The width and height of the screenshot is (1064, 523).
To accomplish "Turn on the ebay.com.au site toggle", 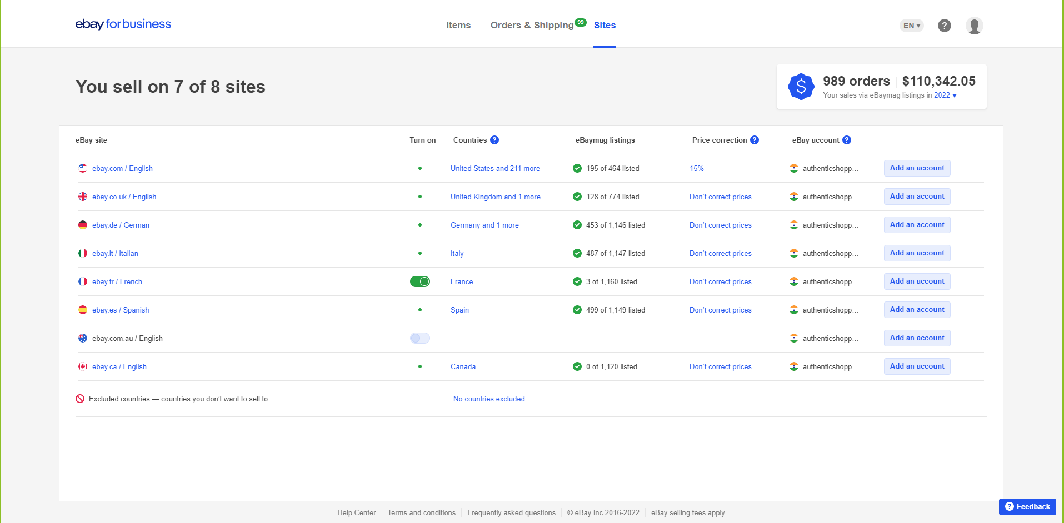I will [420, 338].
